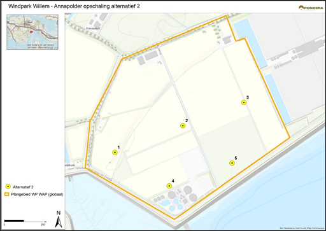
Task: Click the scale bar
Action: [x=24, y=221]
